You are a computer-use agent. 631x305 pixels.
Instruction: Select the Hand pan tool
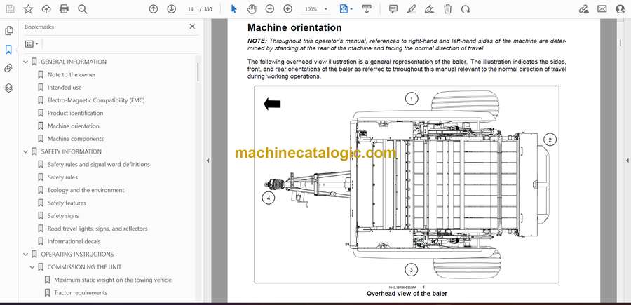(252, 9)
